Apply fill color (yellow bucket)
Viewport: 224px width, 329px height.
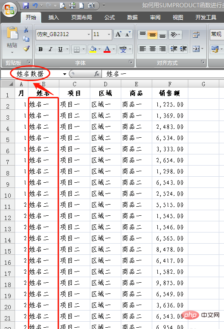pos(93,49)
